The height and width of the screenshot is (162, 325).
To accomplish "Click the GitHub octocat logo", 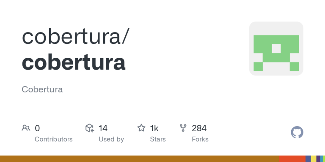I will click(x=297, y=132).
